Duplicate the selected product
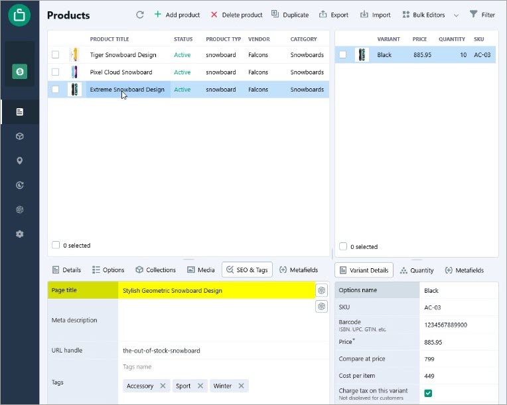507x405 pixels. [290, 15]
